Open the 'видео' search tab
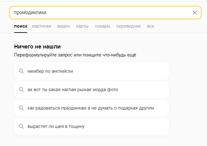207x146 pixels. 63,26
